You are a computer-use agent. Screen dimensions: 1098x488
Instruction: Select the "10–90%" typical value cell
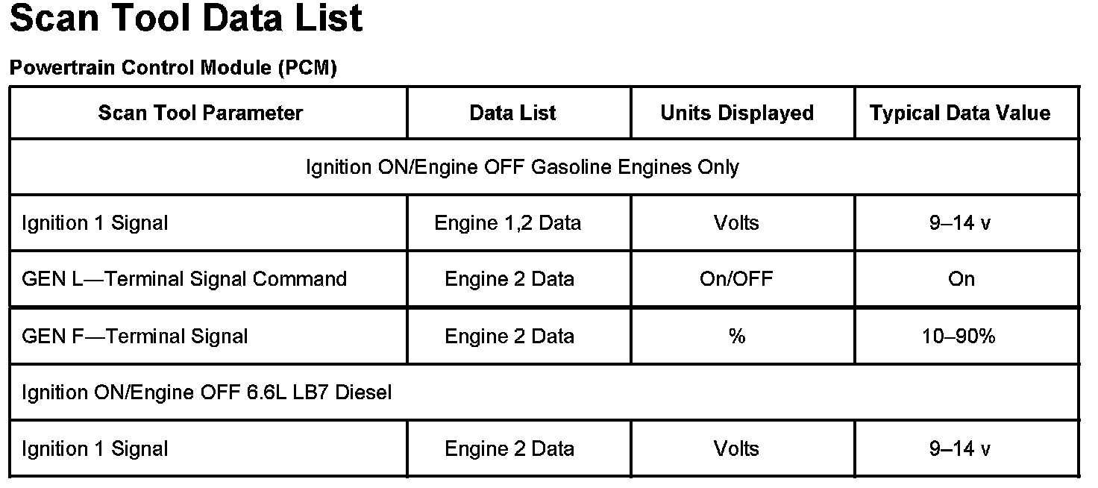pos(959,336)
